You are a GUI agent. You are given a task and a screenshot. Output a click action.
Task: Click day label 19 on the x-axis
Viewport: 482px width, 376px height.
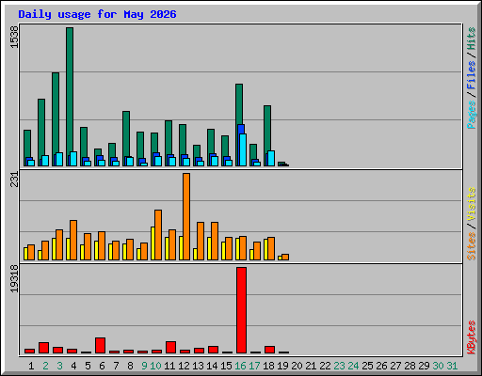[282, 366]
